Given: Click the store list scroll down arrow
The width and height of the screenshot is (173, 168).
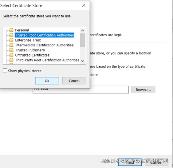Looking at the screenshot, I should coord(83,61).
